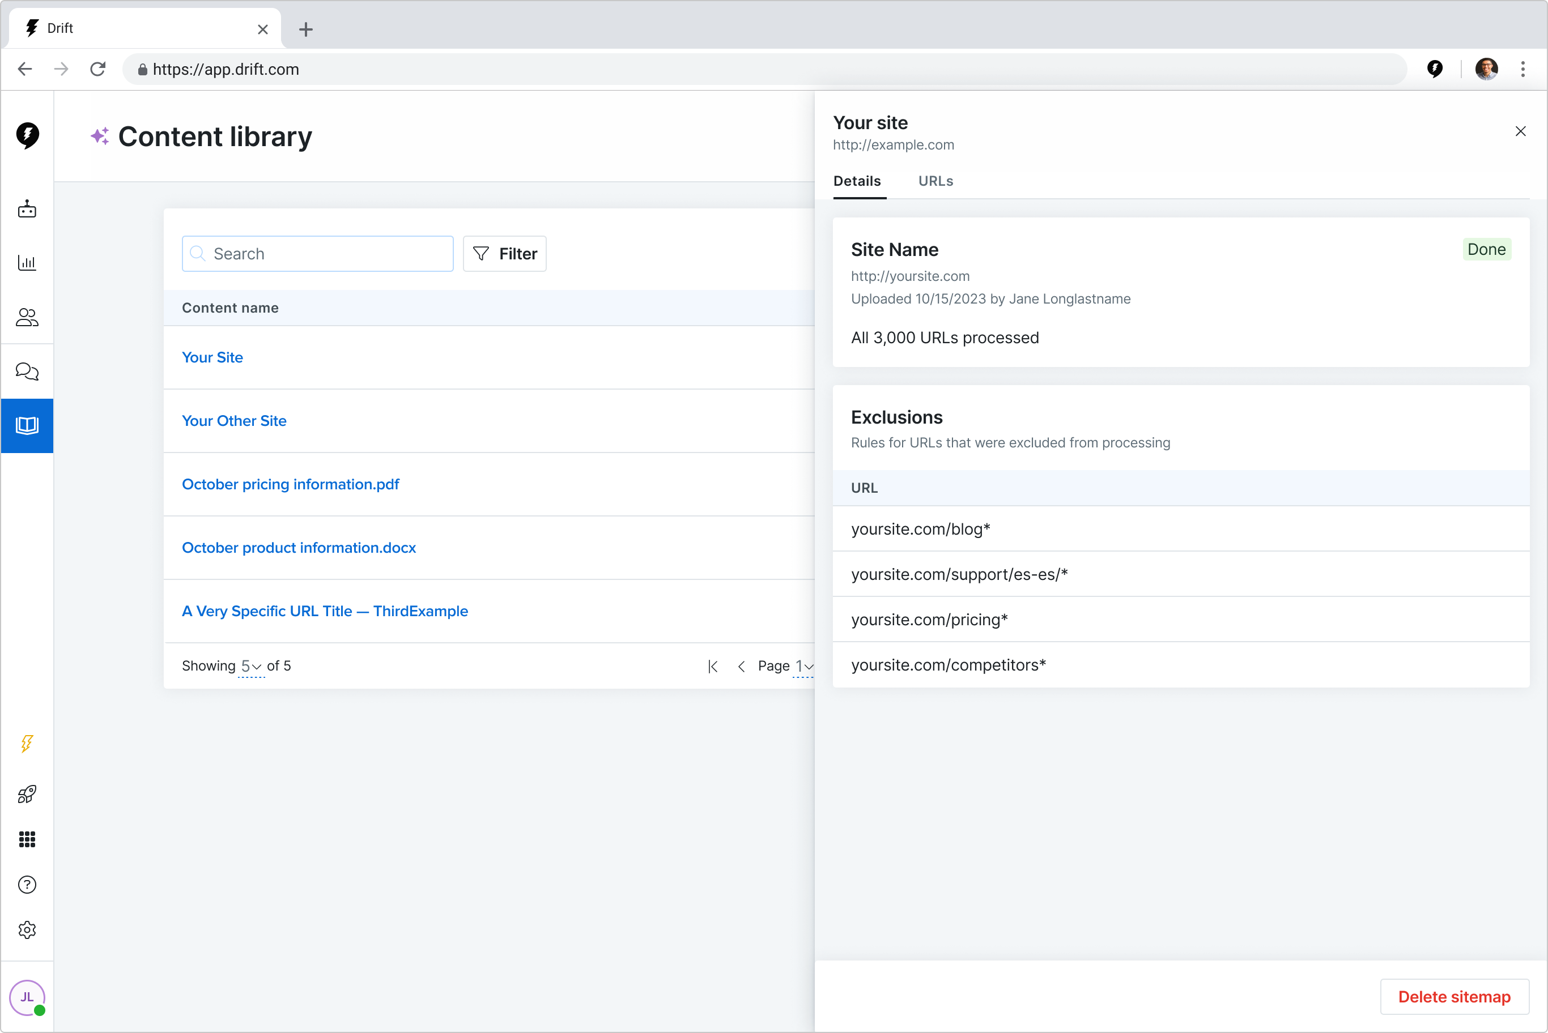1548x1033 pixels.
Task: Expand the Page 1 selector dropdown
Action: pos(803,666)
